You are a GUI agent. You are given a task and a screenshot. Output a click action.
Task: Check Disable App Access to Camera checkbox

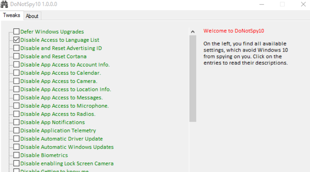17,81
